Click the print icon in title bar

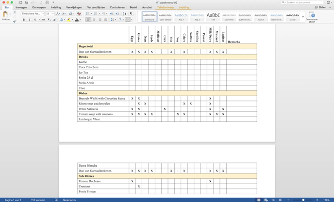[x=47, y=2]
